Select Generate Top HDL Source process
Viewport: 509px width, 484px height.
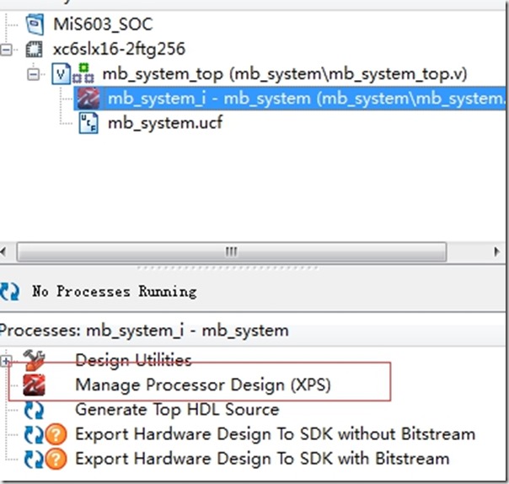coord(177,410)
